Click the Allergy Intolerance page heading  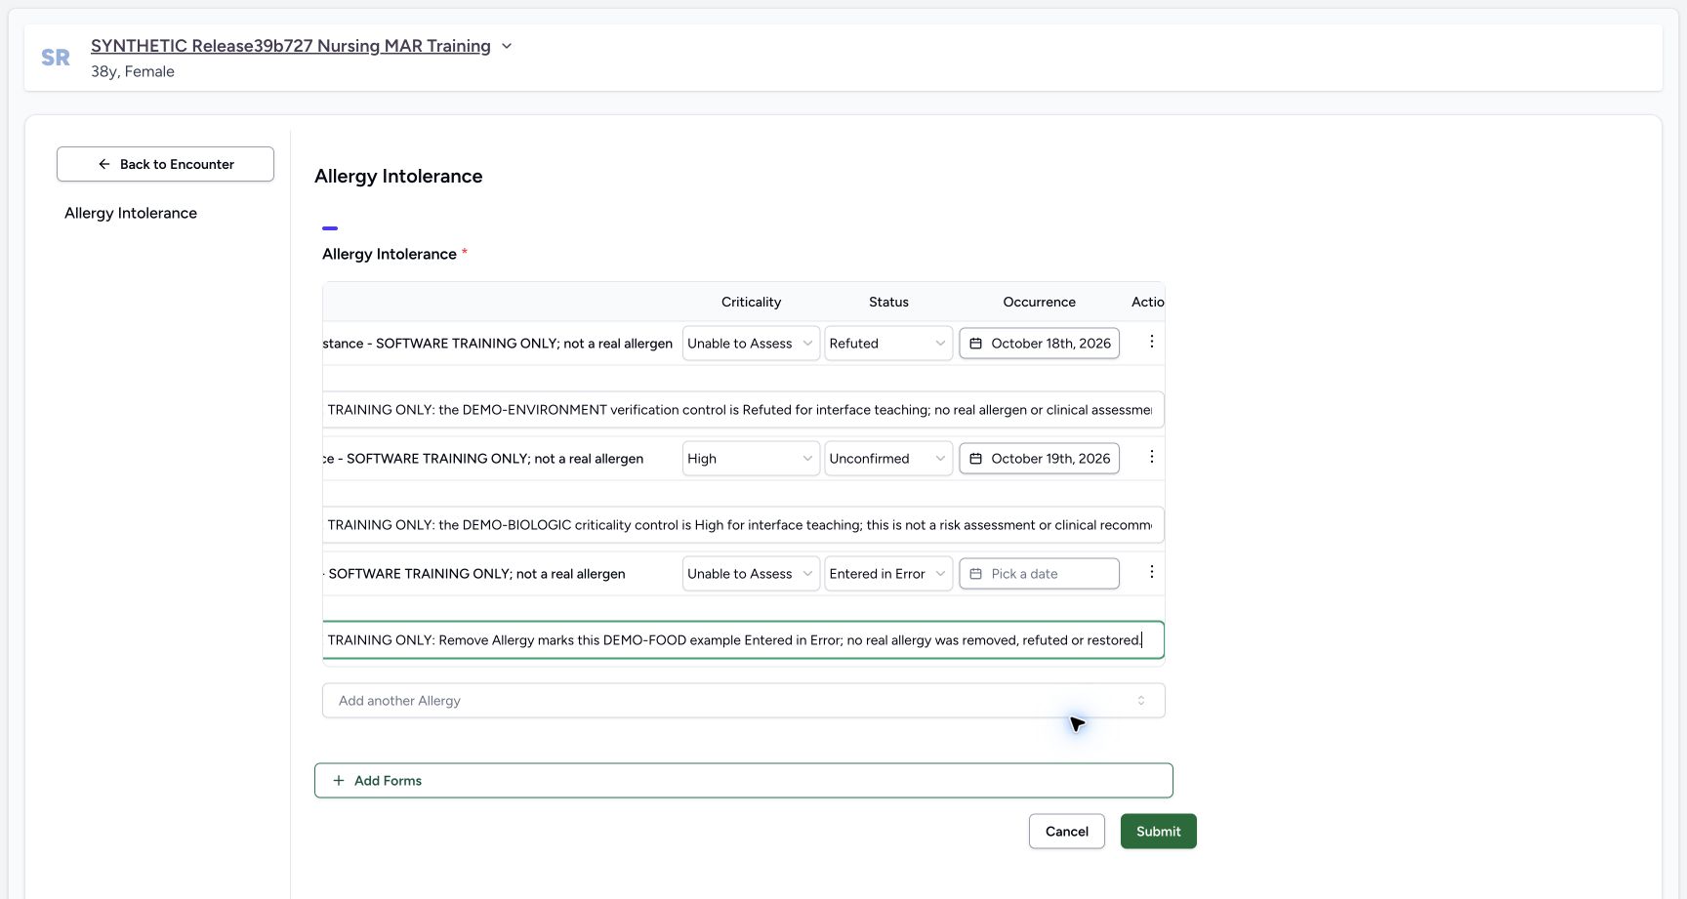pyautogui.click(x=398, y=177)
